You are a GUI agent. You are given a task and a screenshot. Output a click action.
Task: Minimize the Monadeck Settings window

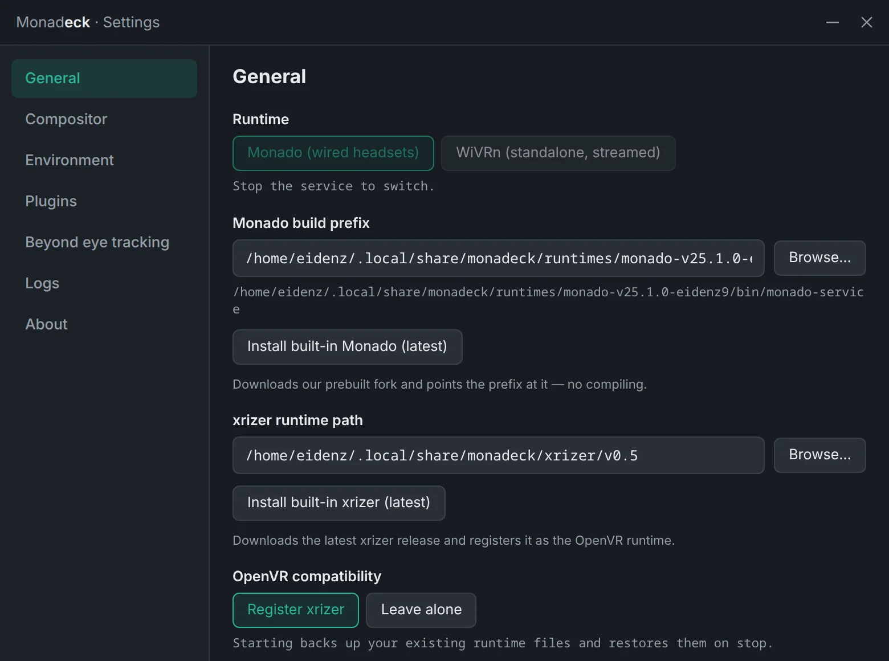[833, 22]
